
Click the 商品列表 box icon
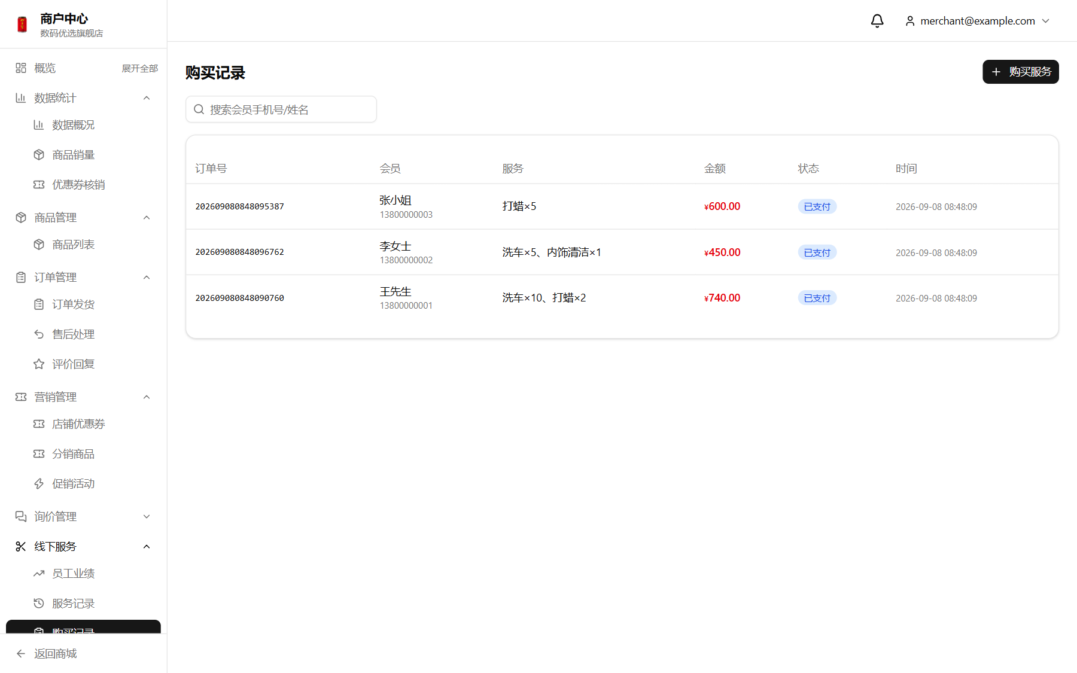click(x=39, y=245)
